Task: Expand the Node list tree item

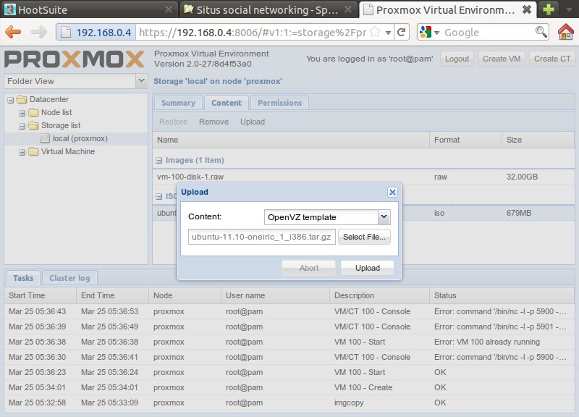Action: (x=22, y=112)
